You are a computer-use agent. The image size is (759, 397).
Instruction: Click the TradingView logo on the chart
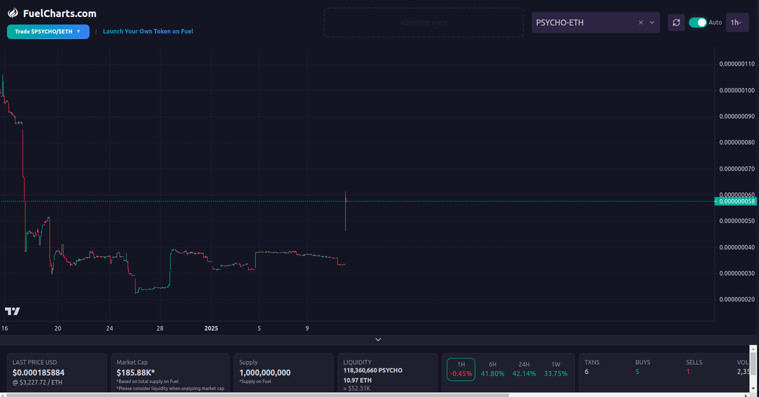point(12,311)
